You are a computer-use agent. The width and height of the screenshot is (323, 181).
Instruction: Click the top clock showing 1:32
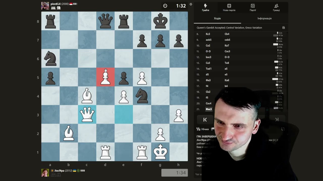[x=174, y=6]
